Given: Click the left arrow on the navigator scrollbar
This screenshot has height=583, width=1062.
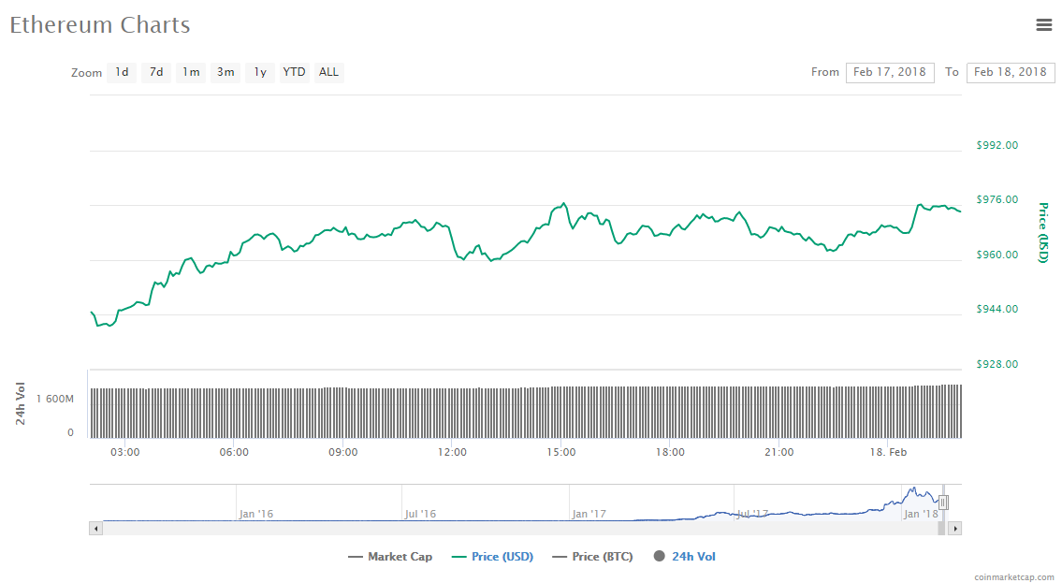Looking at the screenshot, I should (95, 528).
